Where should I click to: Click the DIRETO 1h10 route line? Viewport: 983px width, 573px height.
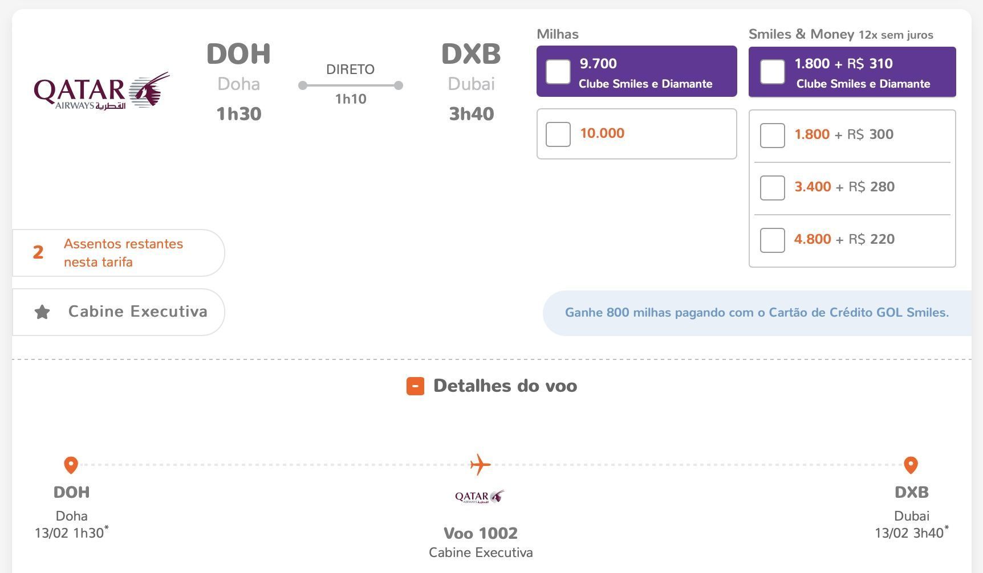tap(351, 85)
